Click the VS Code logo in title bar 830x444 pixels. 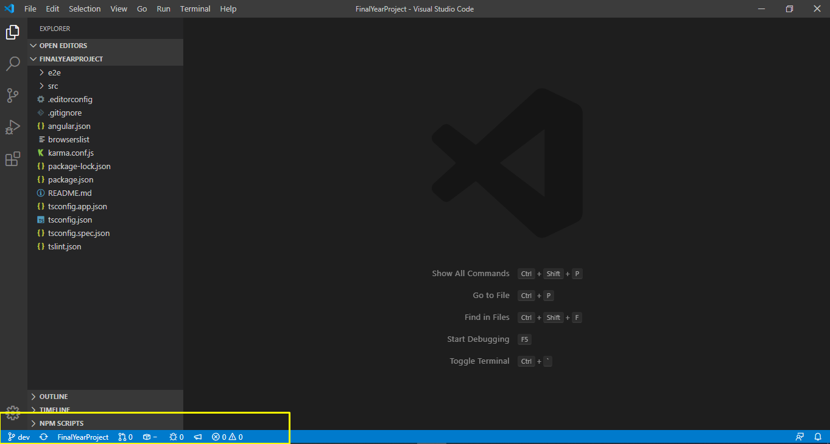[x=9, y=9]
